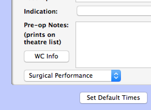Click the left end of the Indication field

point(79,11)
